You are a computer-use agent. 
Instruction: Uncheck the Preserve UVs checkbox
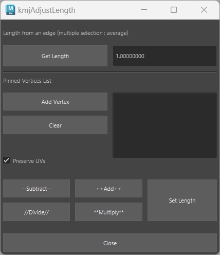coord(6,160)
